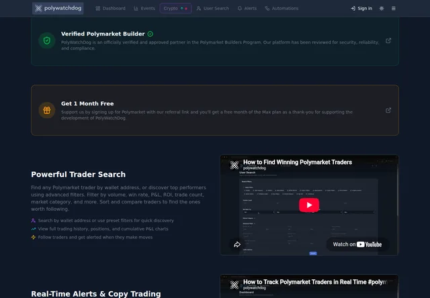Click the purple user search bullet icon
This screenshot has height=298, width=430.
tap(34, 221)
